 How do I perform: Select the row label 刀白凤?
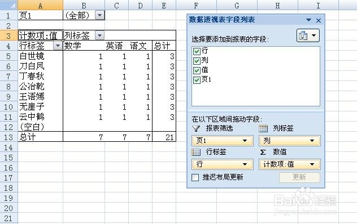pos(40,66)
